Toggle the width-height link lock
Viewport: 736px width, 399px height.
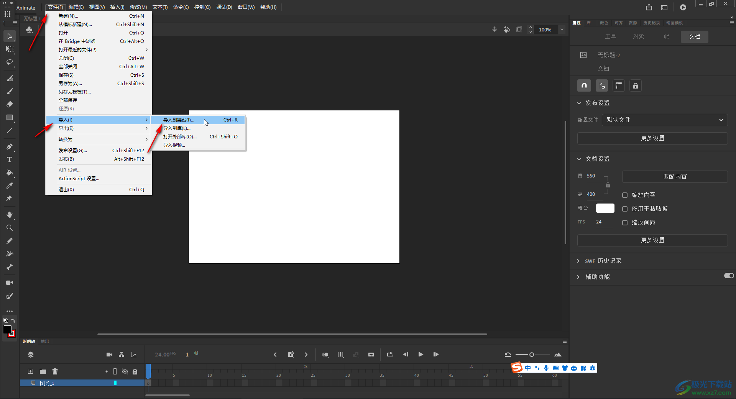point(608,185)
